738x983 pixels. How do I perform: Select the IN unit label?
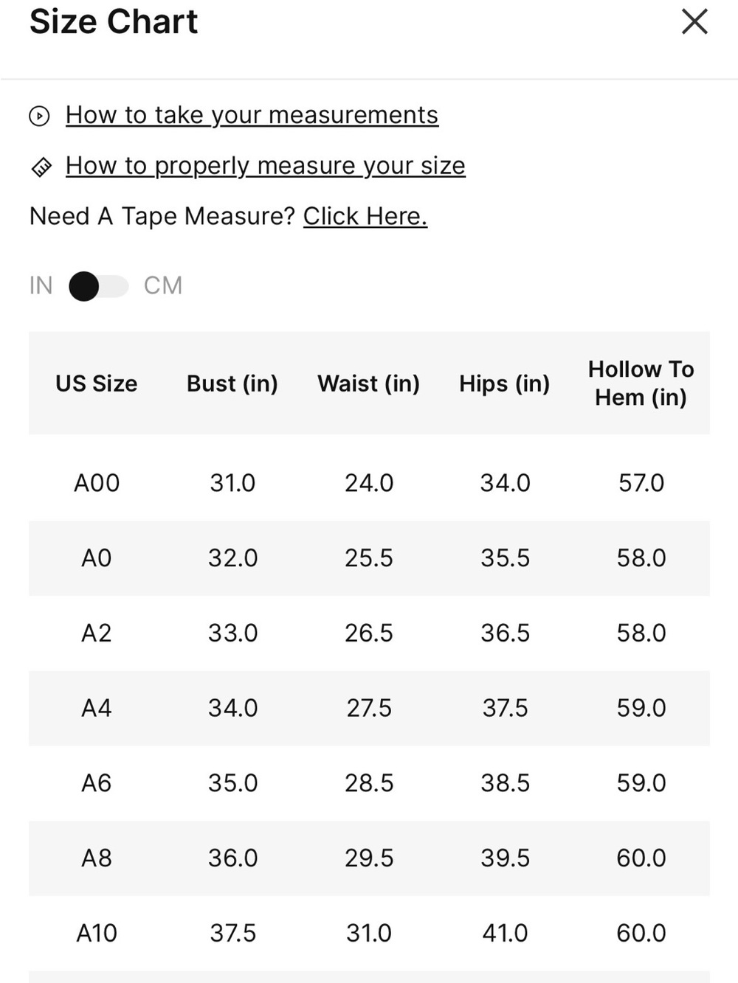(x=41, y=285)
